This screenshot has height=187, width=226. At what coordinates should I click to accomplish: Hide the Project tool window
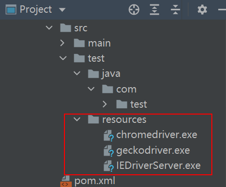pos(222,10)
